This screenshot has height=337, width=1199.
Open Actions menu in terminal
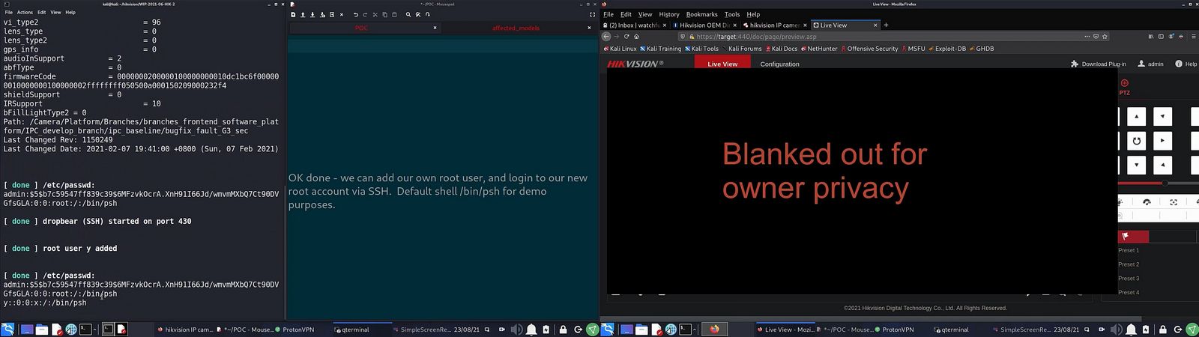click(25, 12)
